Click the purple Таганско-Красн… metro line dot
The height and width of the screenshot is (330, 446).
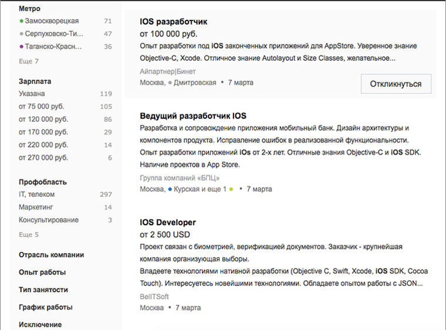(x=22, y=47)
